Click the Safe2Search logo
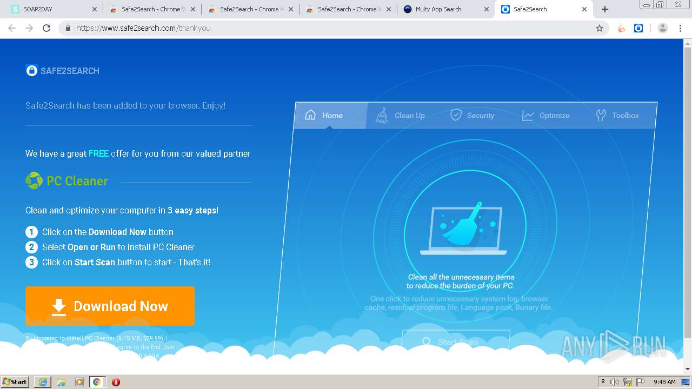 tap(62, 70)
